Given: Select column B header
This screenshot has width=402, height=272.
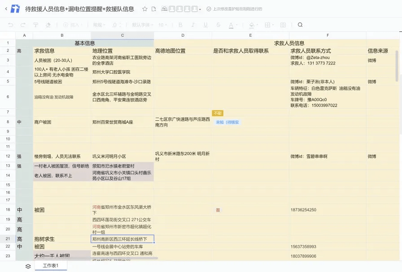Looking at the screenshot, I should pyautogui.click(x=62, y=35).
